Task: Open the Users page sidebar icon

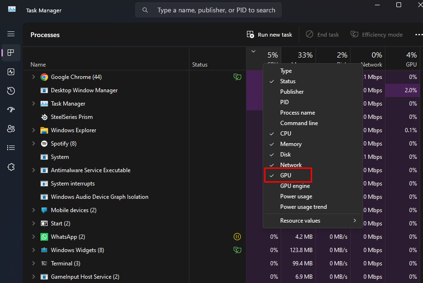Action: pos(11,129)
